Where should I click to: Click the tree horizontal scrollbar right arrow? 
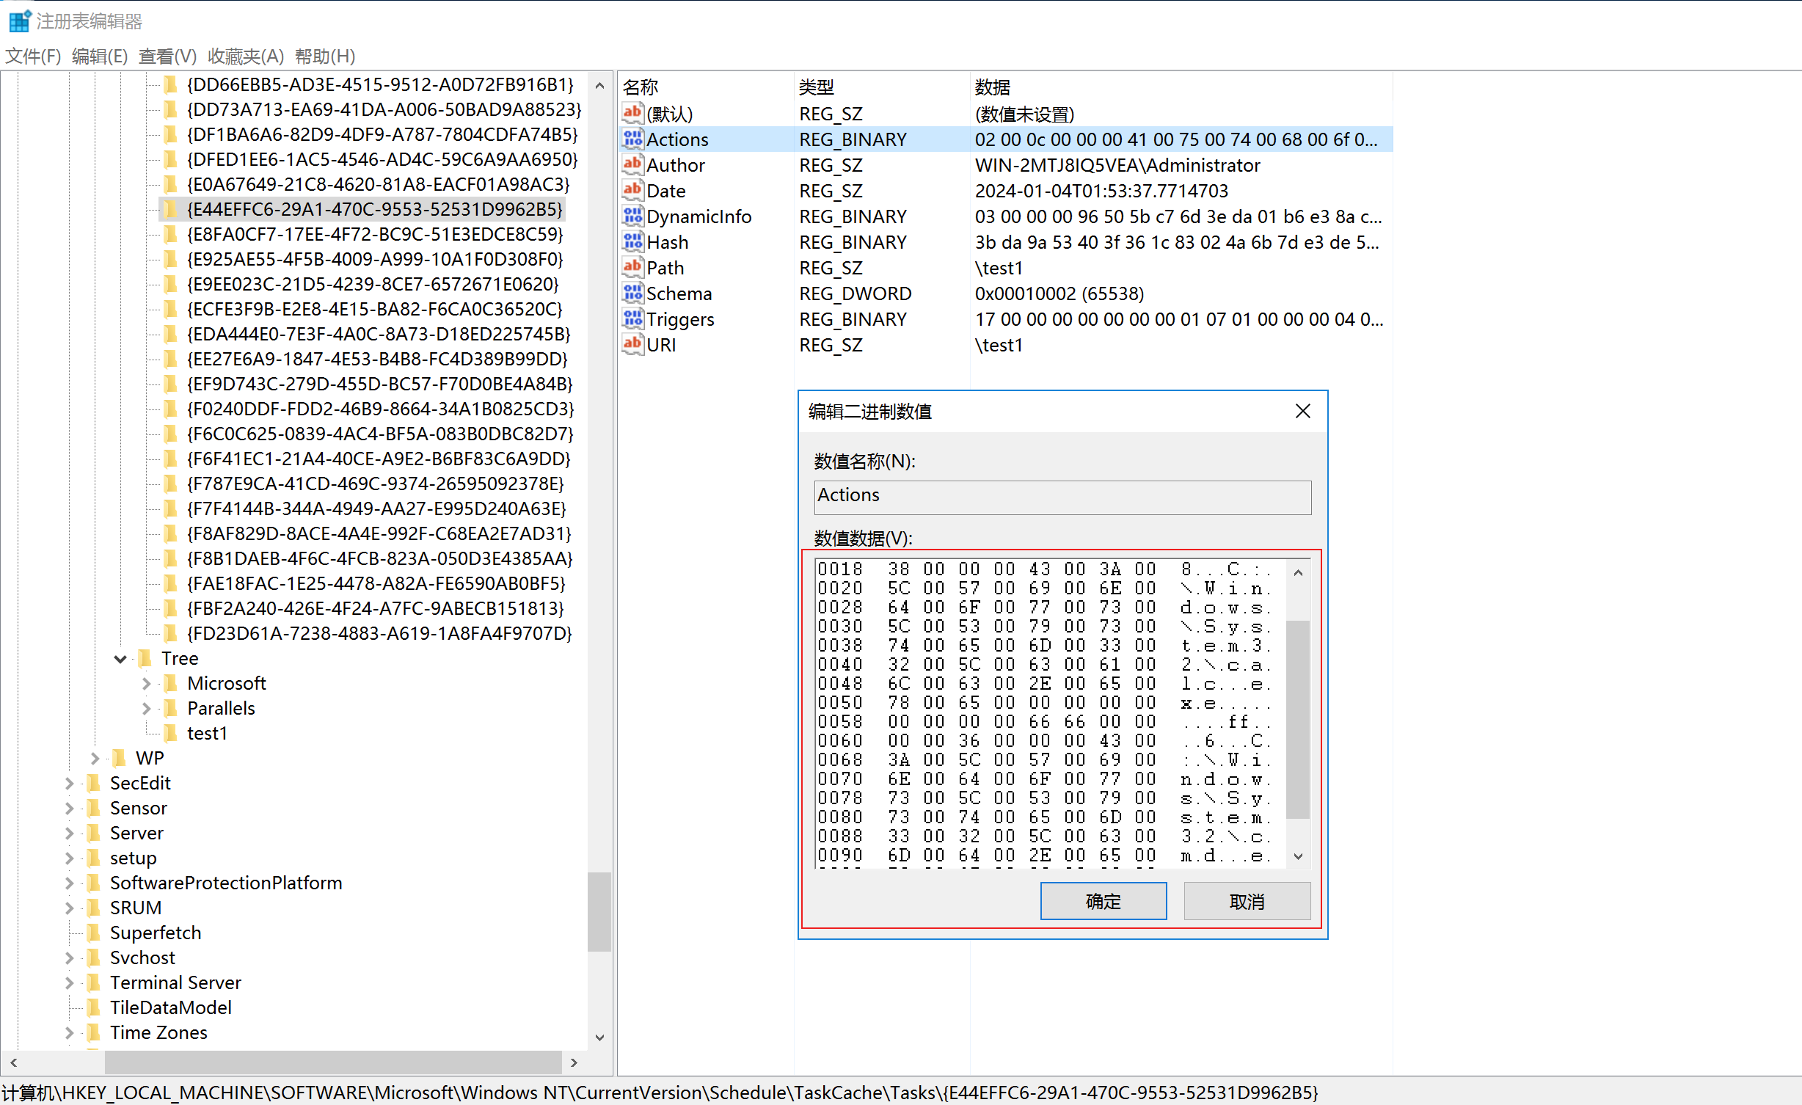click(x=574, y=1062)
